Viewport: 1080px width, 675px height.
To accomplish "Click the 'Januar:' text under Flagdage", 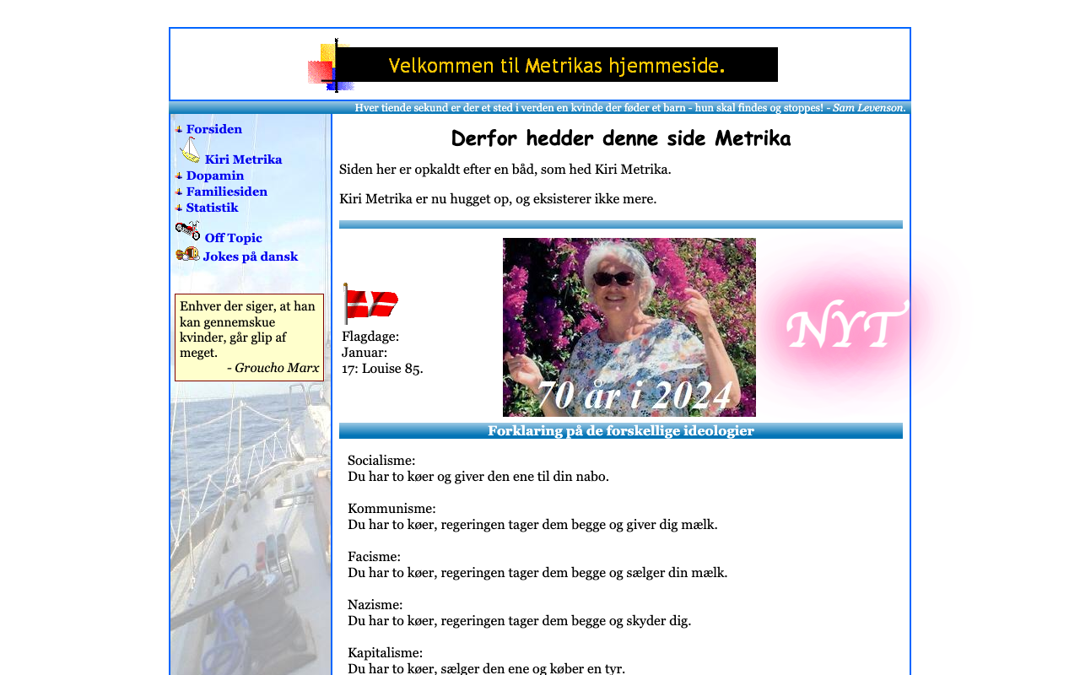I will coord(364,353).
